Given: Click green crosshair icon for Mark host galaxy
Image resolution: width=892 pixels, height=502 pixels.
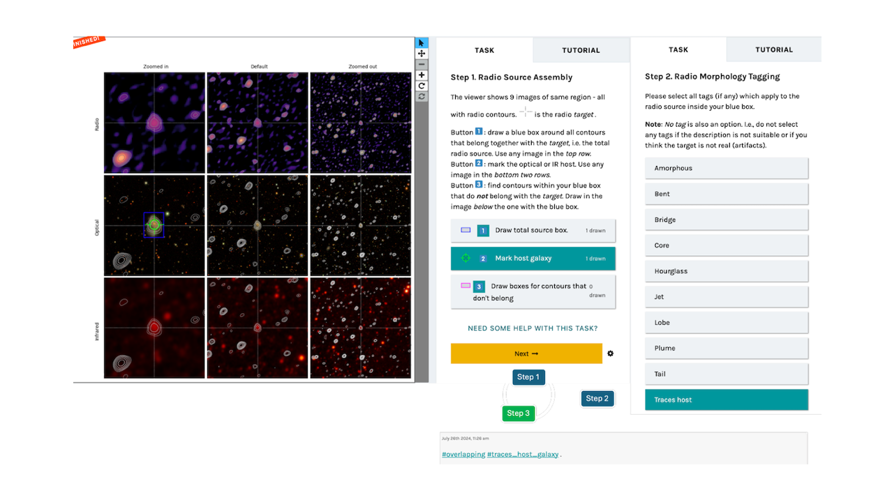Looking at the screenshot, I should [x=466, y=258].
